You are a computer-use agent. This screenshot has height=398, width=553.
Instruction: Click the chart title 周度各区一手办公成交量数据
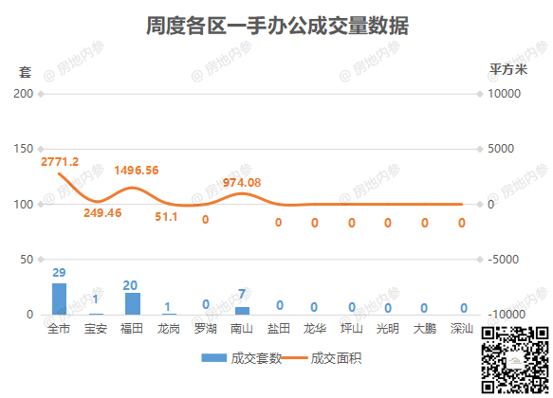278,26
